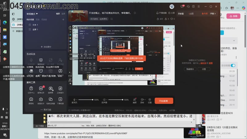Open Microsoft Edge from the taskbar
The height and width of the screenshot is (139, 247).
(5, 23)
